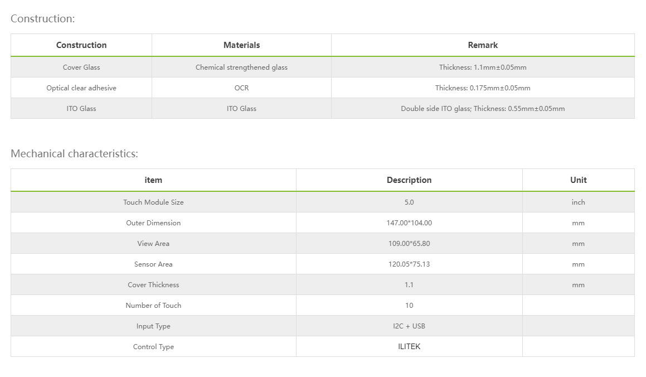Select the Optical clear adhesive cell
The image size is (646, 377).
(81, 88)
